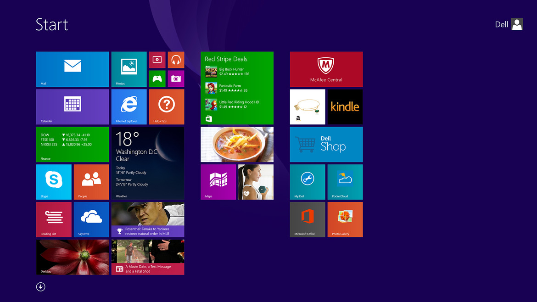Show all apps with down arrow button

(x=41, y=287)
